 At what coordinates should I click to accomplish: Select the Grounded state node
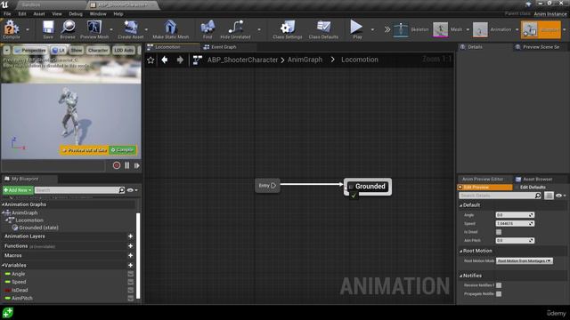[x=368, y=187]
